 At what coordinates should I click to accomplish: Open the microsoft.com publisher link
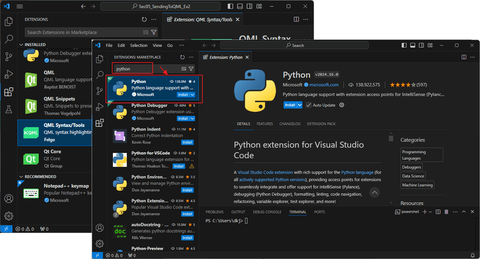(324, 85)
